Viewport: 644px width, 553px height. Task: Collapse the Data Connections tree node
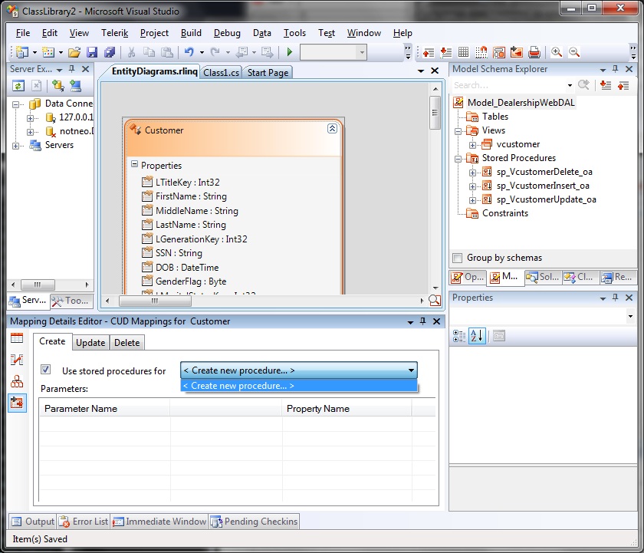(x=15, y=104)
